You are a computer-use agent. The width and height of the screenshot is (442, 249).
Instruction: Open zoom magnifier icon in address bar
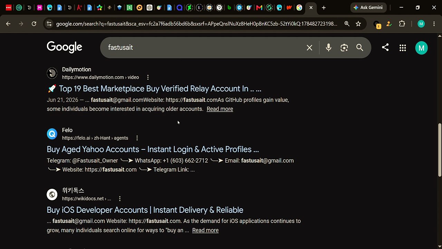(347, 24)
